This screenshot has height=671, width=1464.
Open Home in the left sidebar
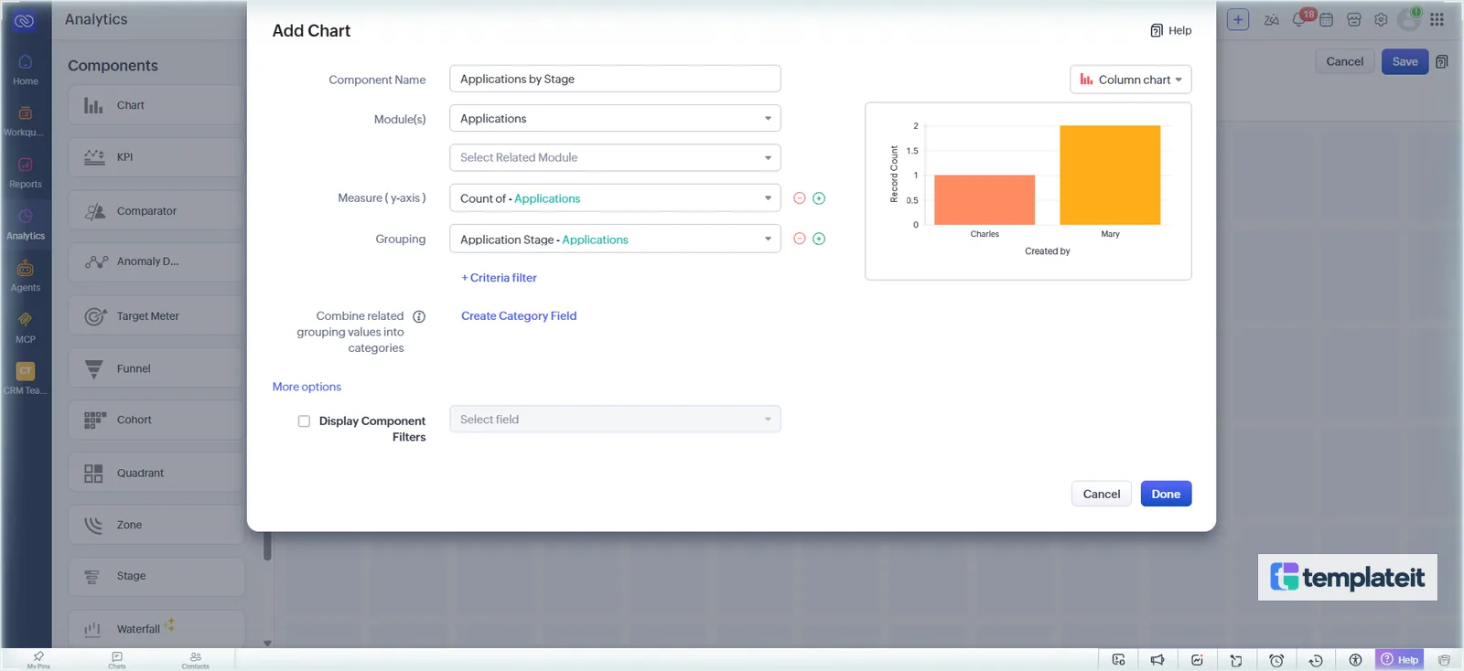click(x=26, y=69)
